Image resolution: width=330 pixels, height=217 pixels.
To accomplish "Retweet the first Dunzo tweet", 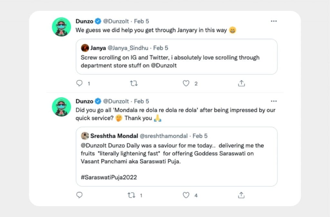I will tap(134, 83).
